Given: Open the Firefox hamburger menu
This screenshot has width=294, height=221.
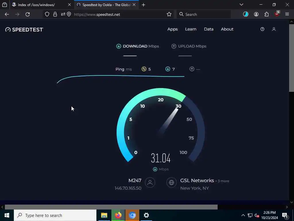Looking at the screenshot, I should click(287, 14).
